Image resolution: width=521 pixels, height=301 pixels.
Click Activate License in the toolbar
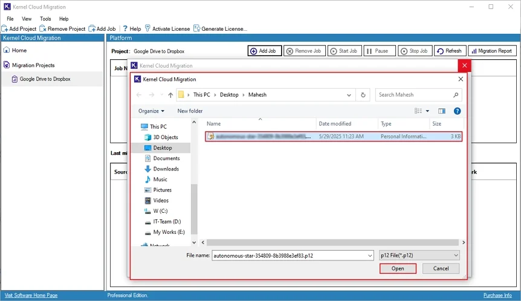167,29
